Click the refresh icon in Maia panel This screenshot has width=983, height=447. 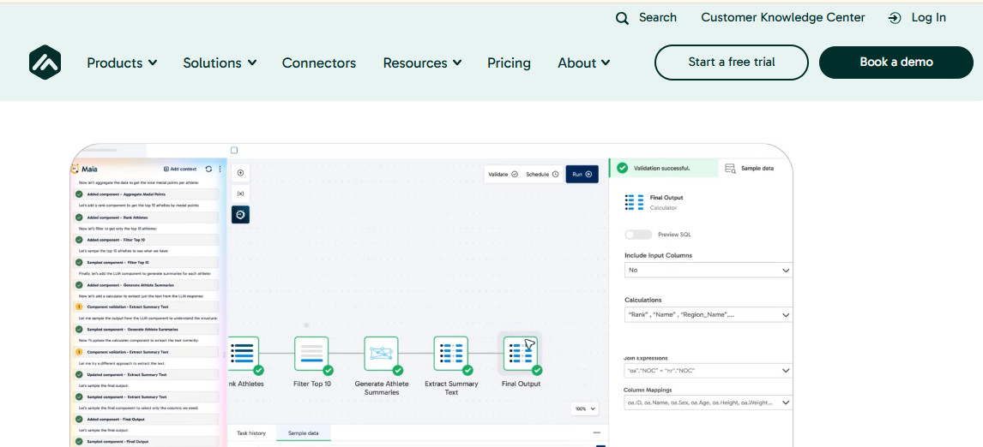pyautogui.click(x=208, y=170)
